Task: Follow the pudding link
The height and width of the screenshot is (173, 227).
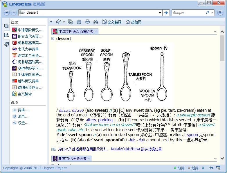Action: (105, 120)
